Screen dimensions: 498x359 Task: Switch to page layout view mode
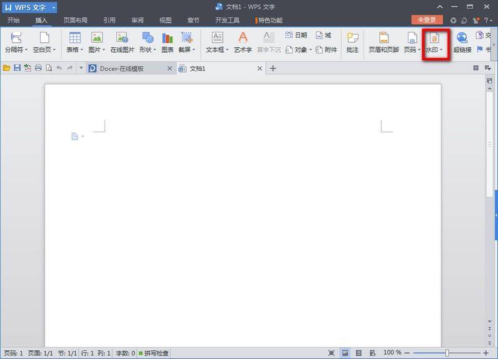(345, 353)
